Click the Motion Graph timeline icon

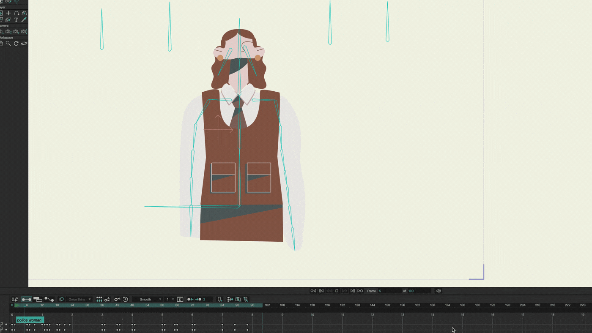coord(49,299)
